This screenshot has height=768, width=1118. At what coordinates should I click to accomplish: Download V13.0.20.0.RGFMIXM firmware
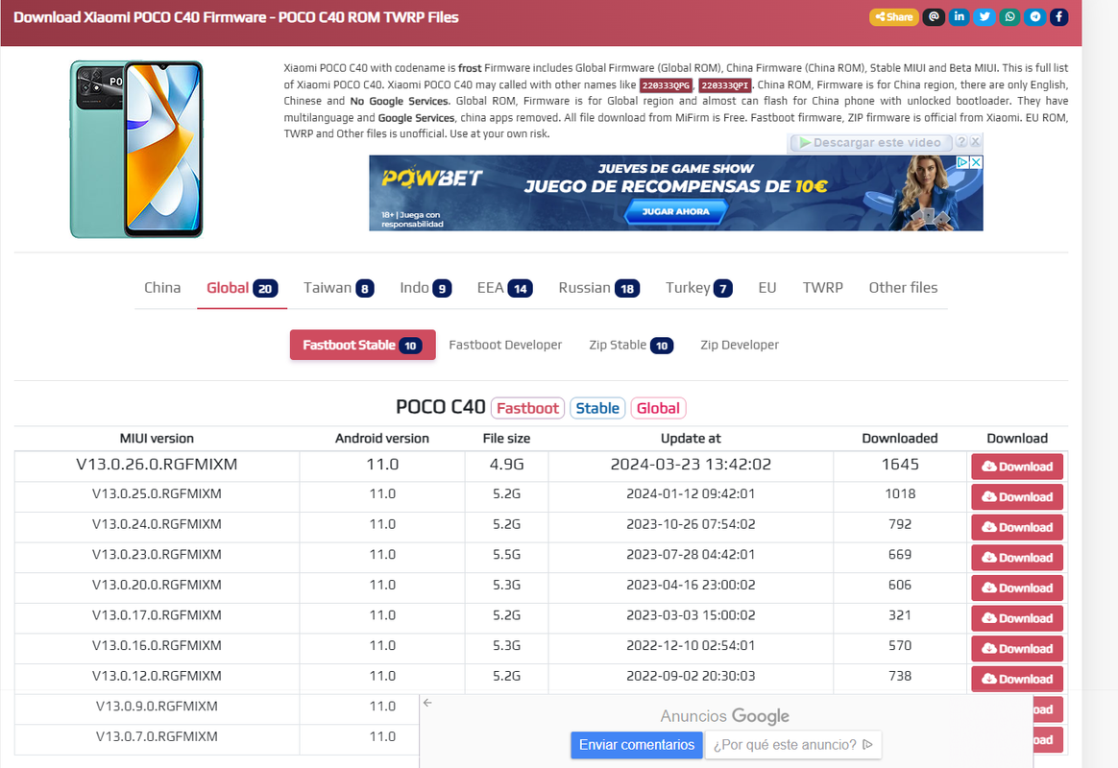(x=1017, y=588)
